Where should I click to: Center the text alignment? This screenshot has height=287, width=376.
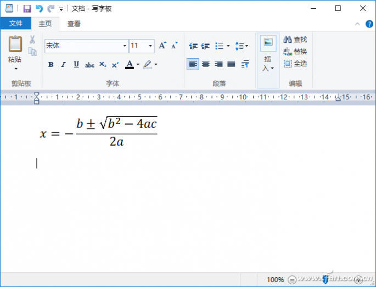click(x=206, y=64)
